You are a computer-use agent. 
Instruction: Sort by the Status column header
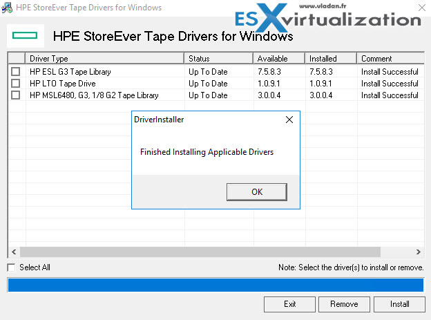[219, 59]
